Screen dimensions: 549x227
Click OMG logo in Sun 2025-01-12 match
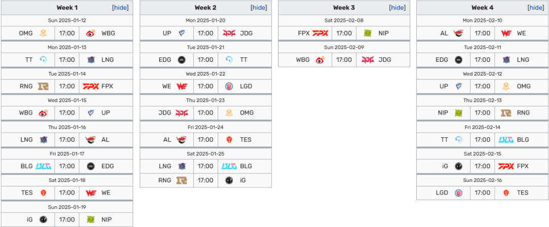pyautogui.click(x=43, y=33)
